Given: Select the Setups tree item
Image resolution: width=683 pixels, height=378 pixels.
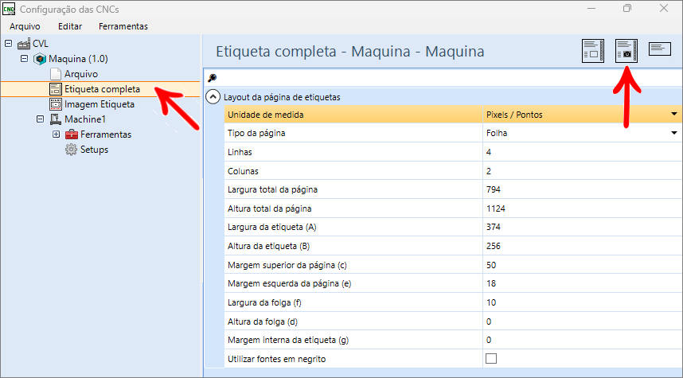Looking at the screenshot, I should point(94,150).
